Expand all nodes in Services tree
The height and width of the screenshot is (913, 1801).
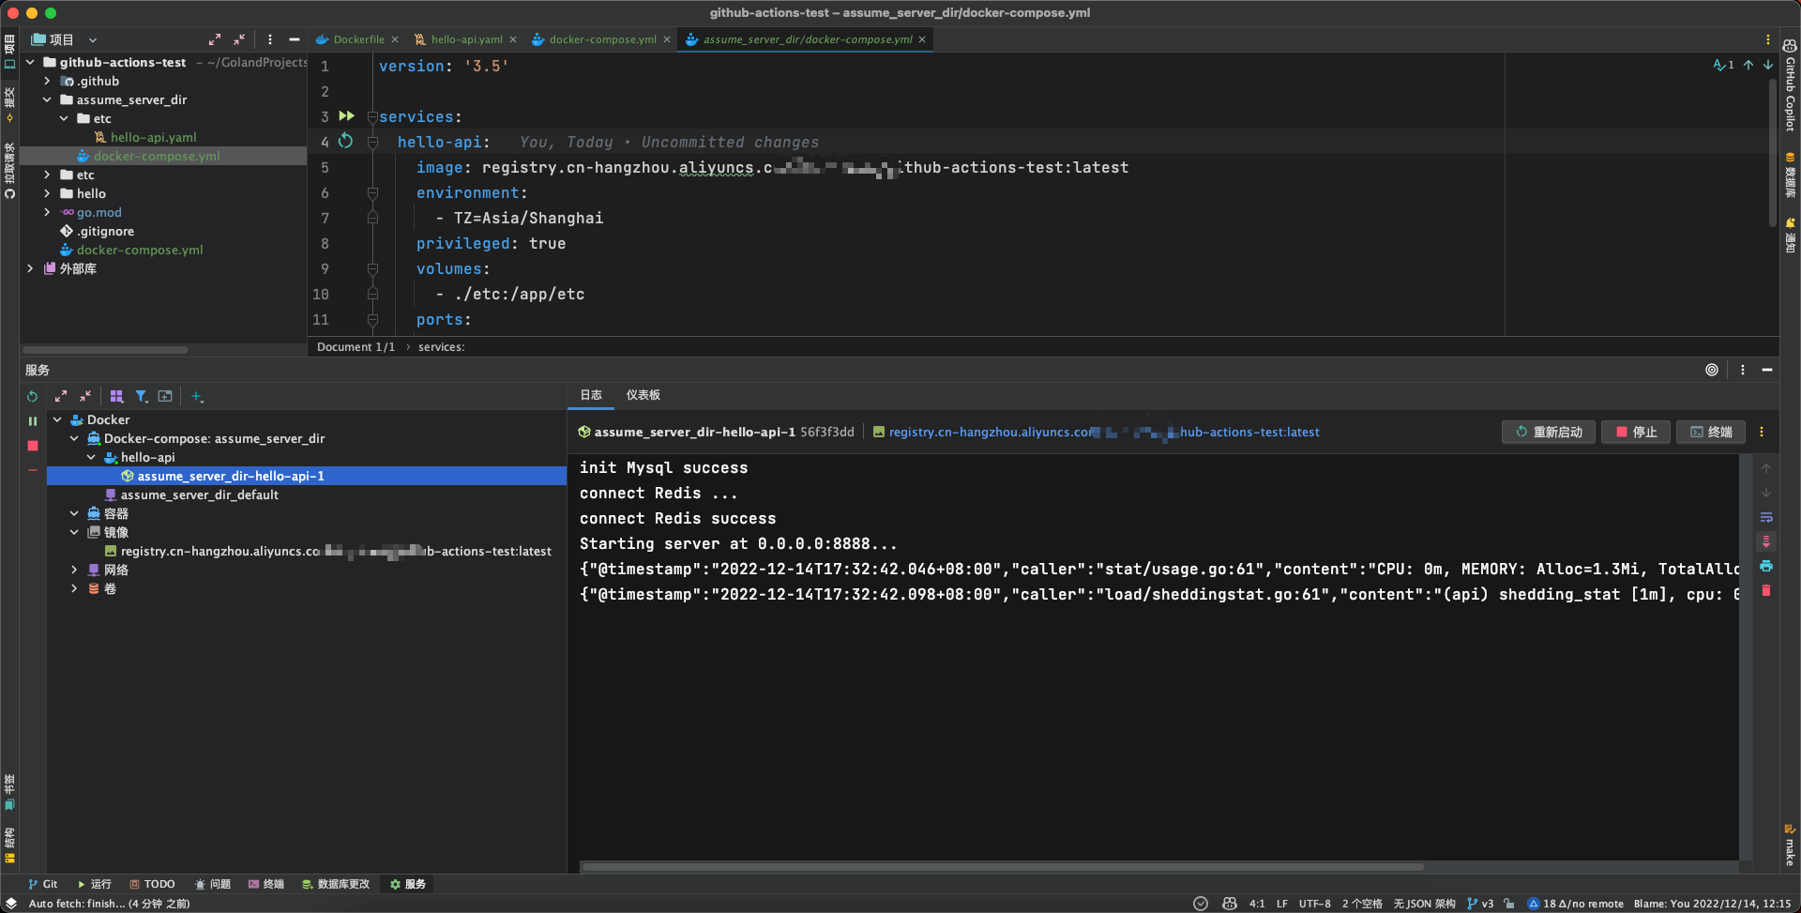61,397
